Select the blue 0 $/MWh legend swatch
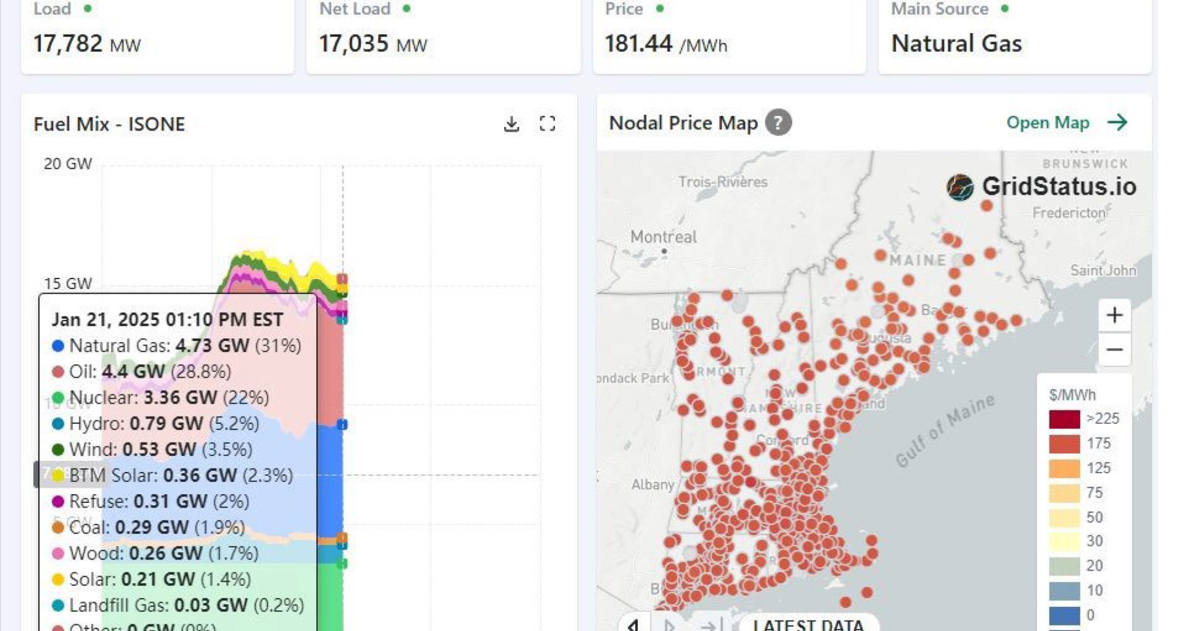The image size is (1184, 631). point(1064,615)
